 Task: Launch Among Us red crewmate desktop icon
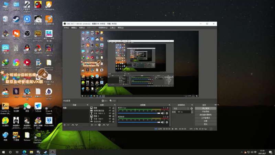pyautogui.click(x=38, y=6)
